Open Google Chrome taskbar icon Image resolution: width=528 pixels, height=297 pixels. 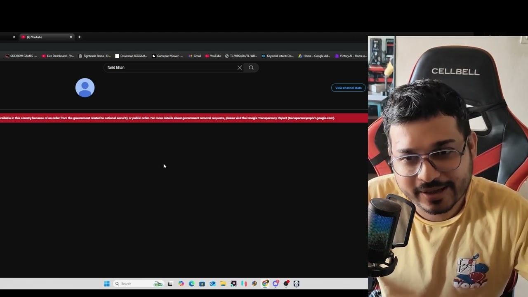click(265, 283)
